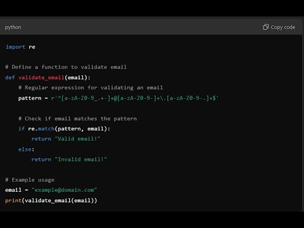This screenshot has height=228, width=304.
Task: Click the 'return "Valid email!"' line
Action: (x=66, y=139)
